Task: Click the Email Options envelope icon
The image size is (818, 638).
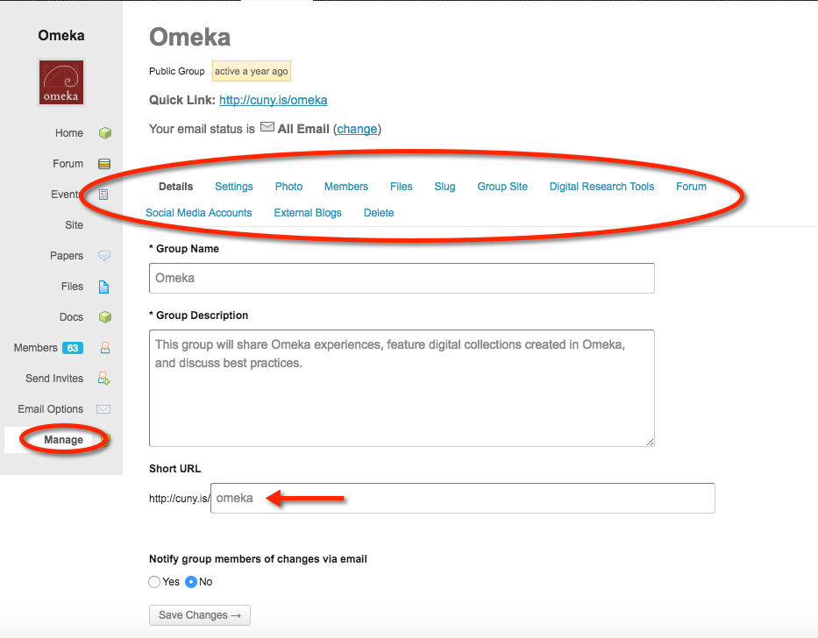Action: coord(103,409)
